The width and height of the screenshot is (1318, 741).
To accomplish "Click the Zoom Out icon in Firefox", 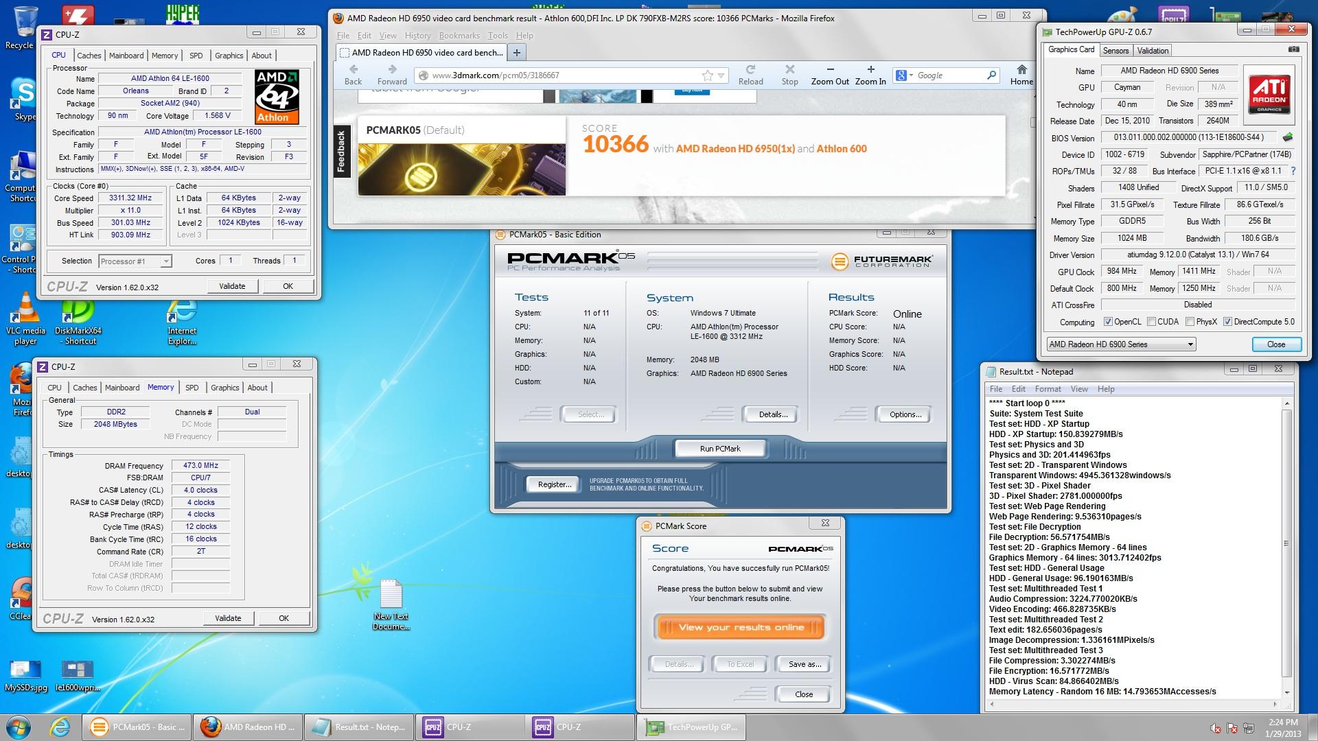I will pyautogui.click(x=830, y=69).
